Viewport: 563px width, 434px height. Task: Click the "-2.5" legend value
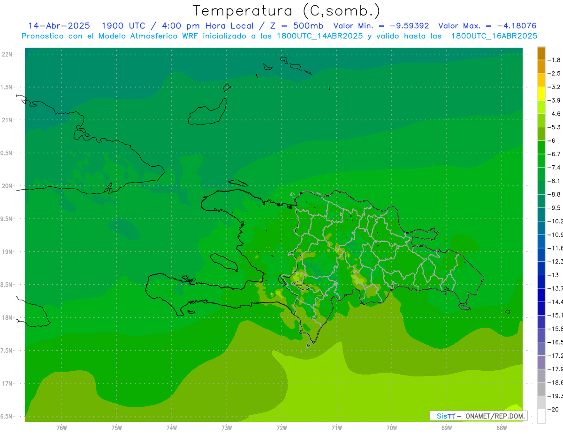point(554,74)
